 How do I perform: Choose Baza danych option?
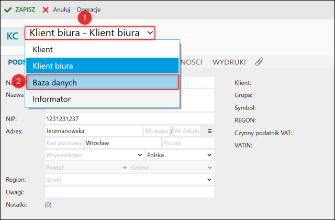pos(103,82)
